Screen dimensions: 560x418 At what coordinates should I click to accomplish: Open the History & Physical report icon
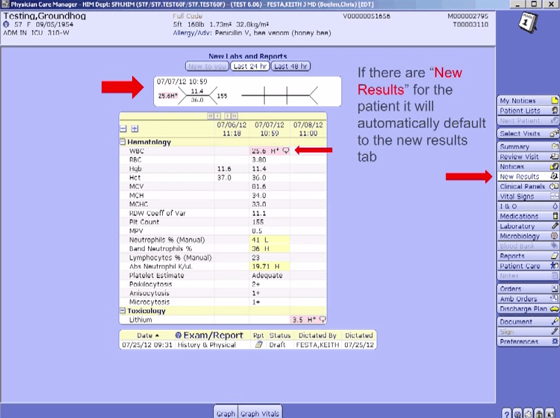click(x=259, y=345)
